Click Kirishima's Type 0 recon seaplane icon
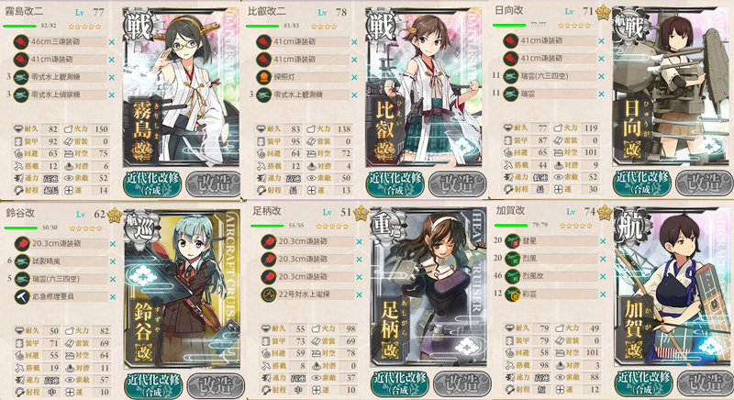 pos(21,95)
